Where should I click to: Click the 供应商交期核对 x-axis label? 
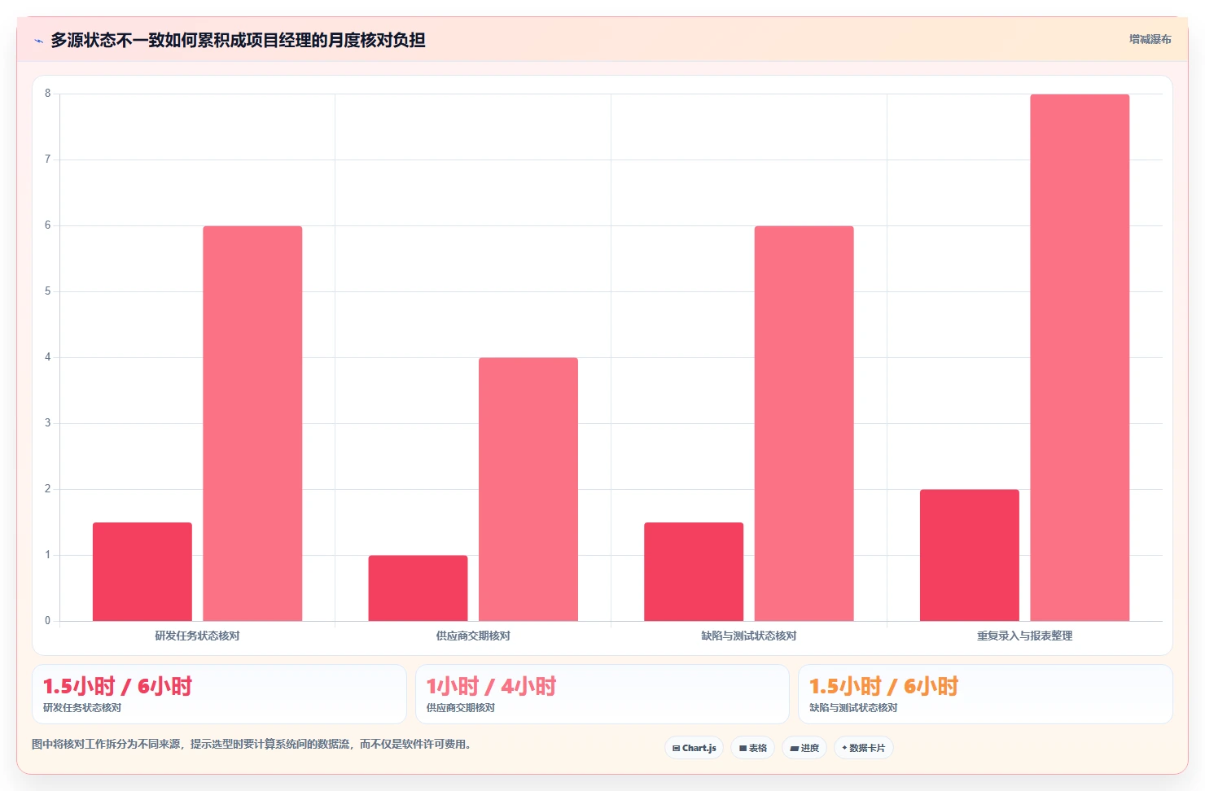(473, 636)
